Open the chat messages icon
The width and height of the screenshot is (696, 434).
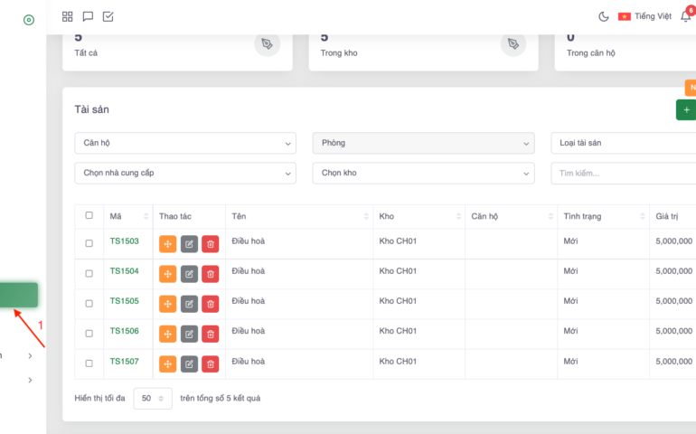point(88,16)
